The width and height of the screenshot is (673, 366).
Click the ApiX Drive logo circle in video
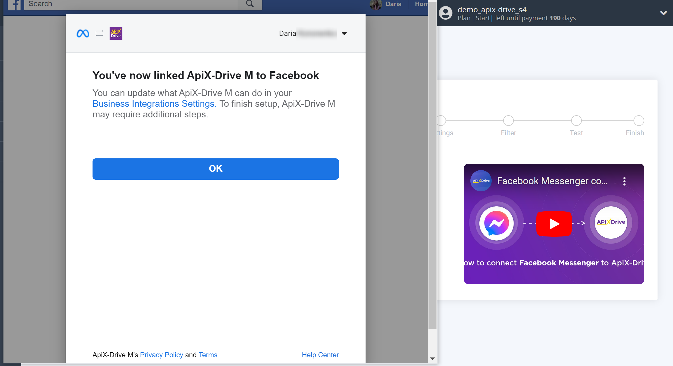coord(611,223)
